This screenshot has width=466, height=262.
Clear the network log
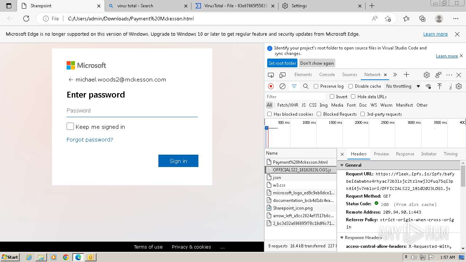click(x=283, y=86)
